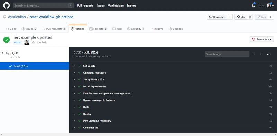Expand the Set up job step
Screen dimensions: 277x136
coord(74,66)
